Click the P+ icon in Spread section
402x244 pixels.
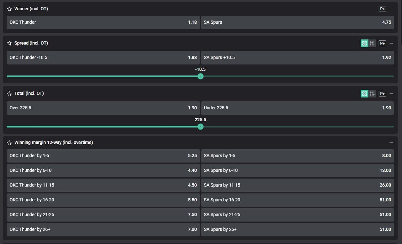click(382, 43)
